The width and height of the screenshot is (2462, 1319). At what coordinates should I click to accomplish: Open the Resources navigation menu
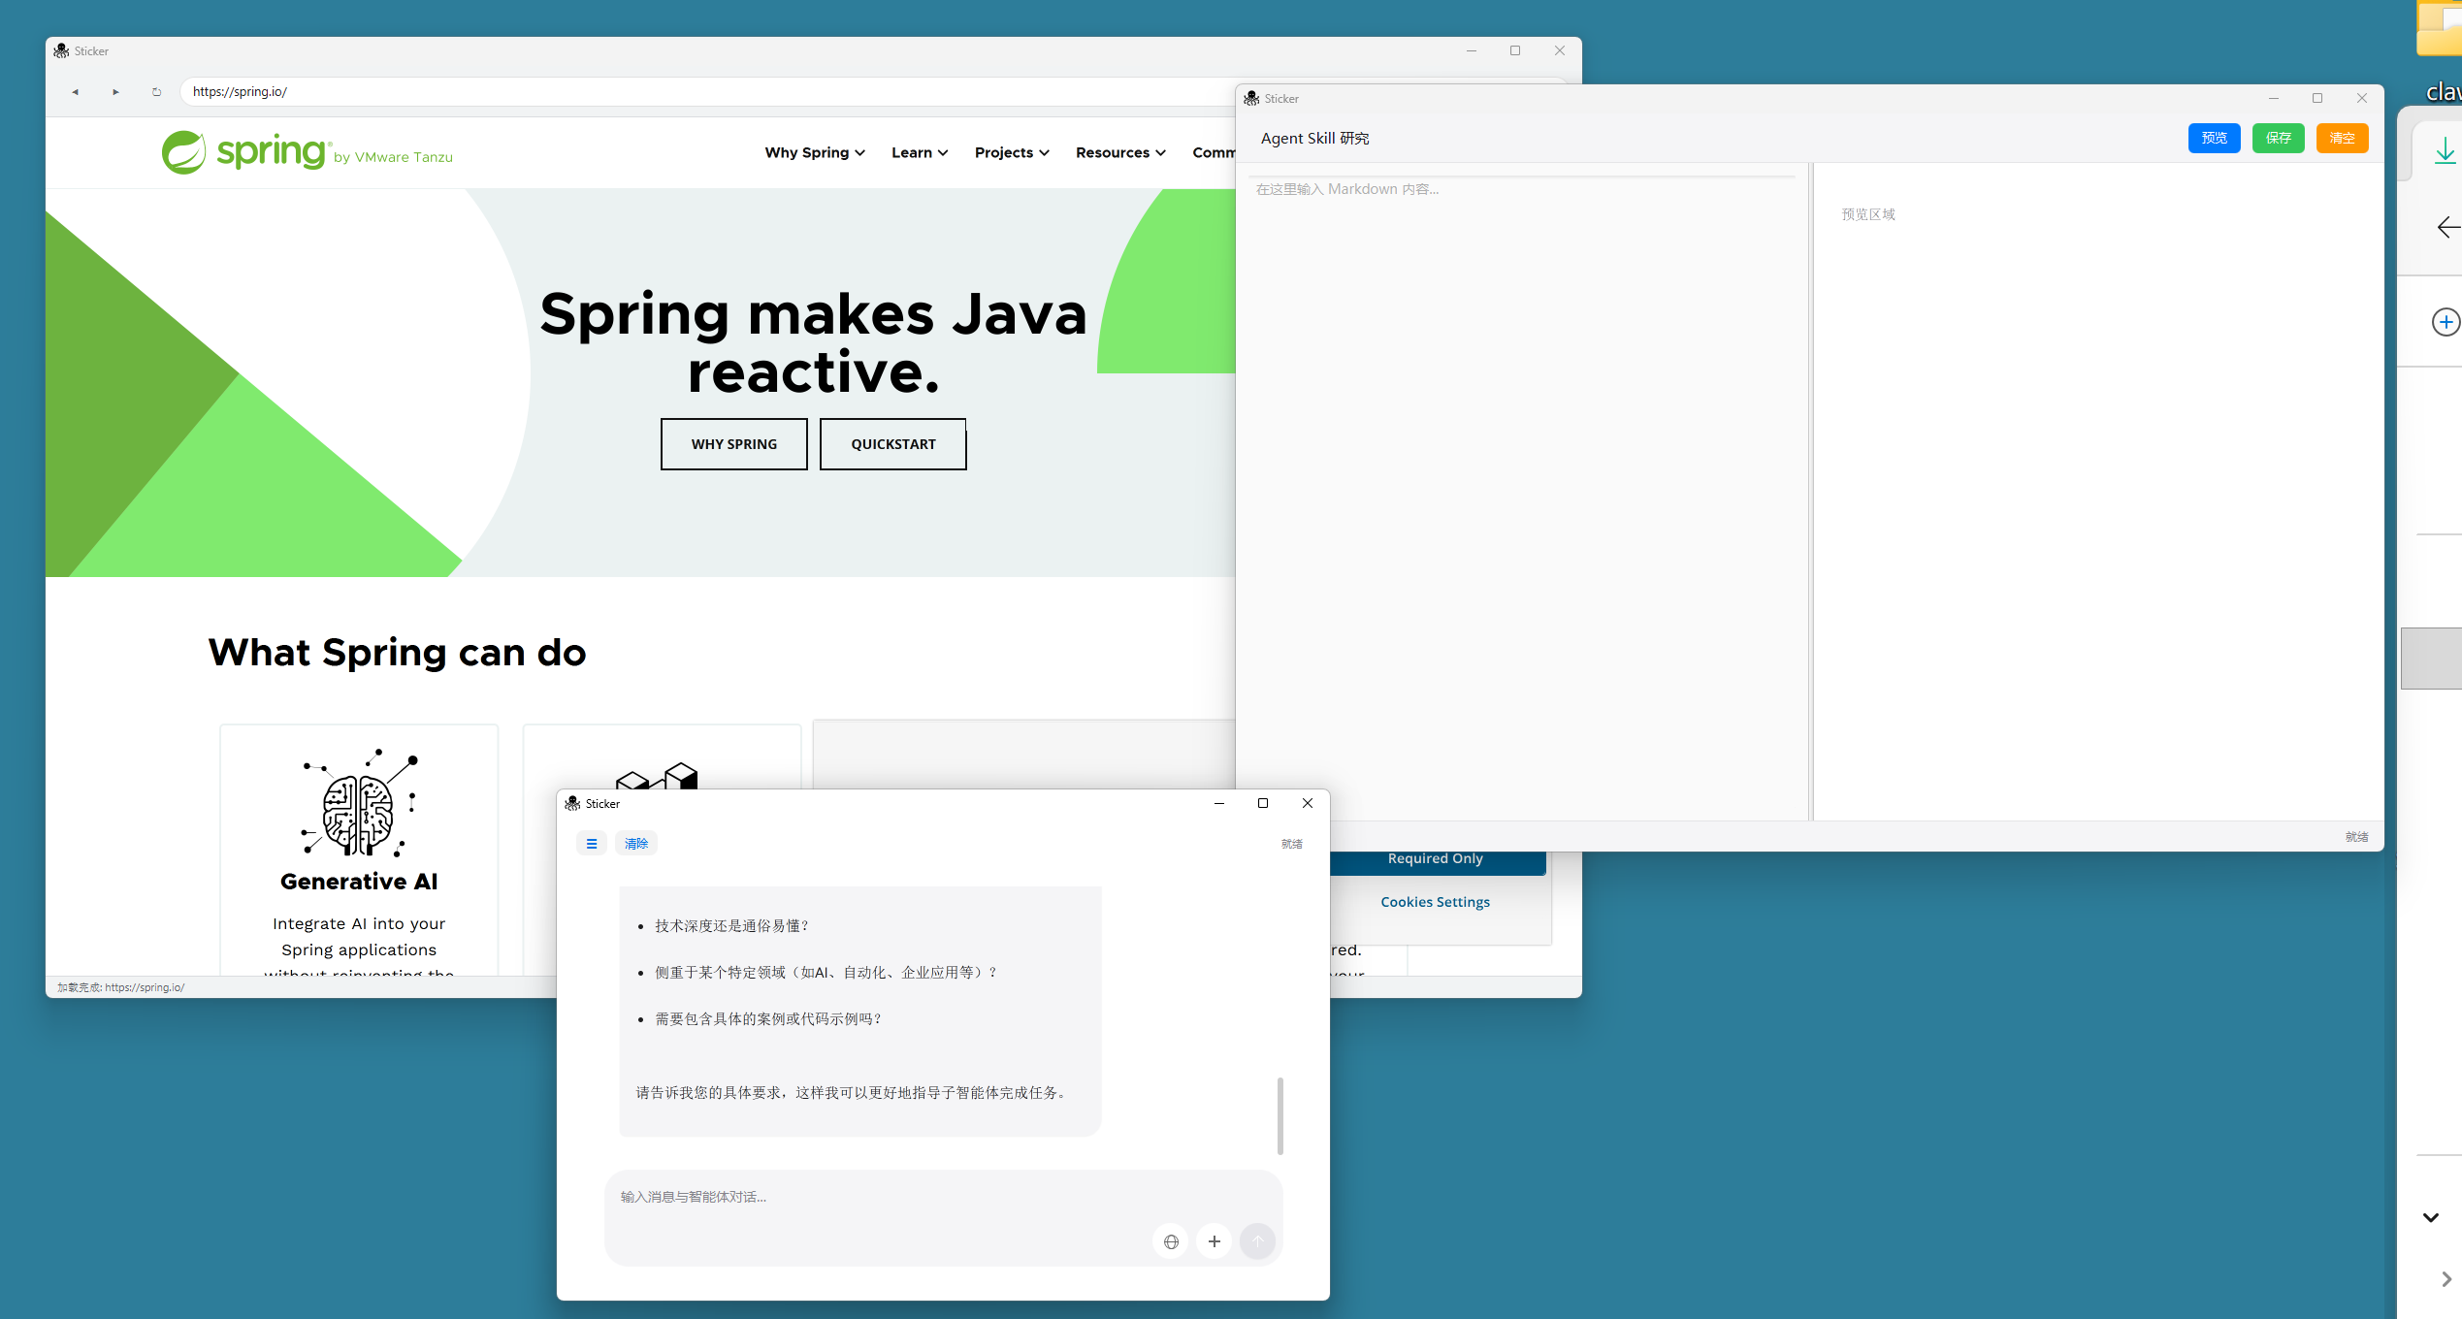(x=1119, y=153)
